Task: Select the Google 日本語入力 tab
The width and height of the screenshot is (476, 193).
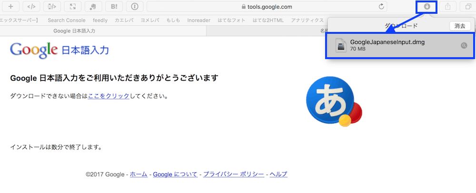Action: [103, 30]
